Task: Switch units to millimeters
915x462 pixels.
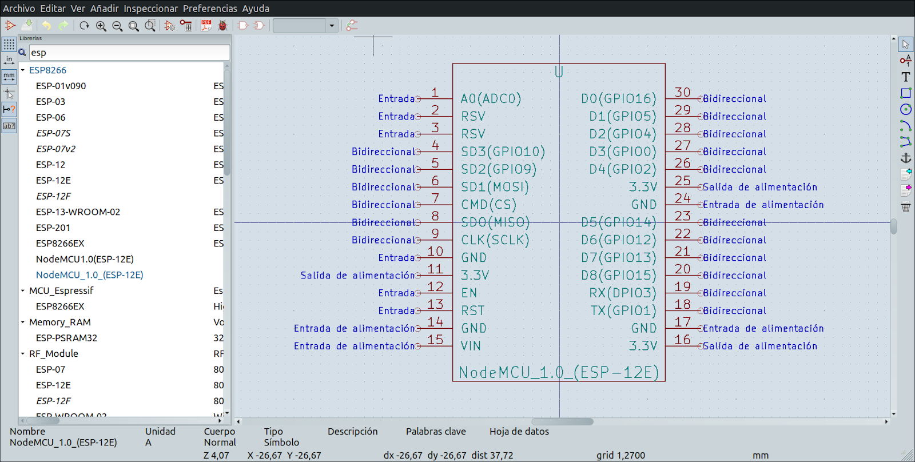Action: 9,77
